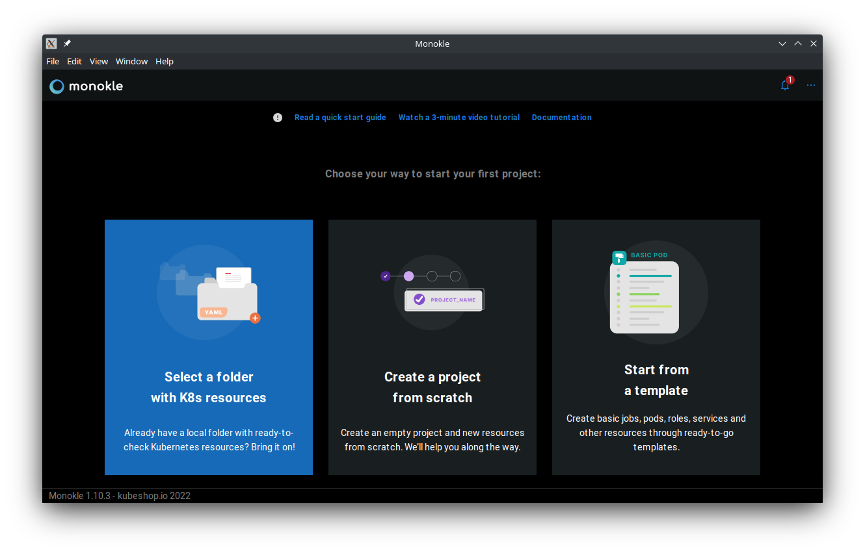Viewport: 865px width, 553px height.
Task: Open the three-dots more options menu
Action: click(x=810, y=85)
